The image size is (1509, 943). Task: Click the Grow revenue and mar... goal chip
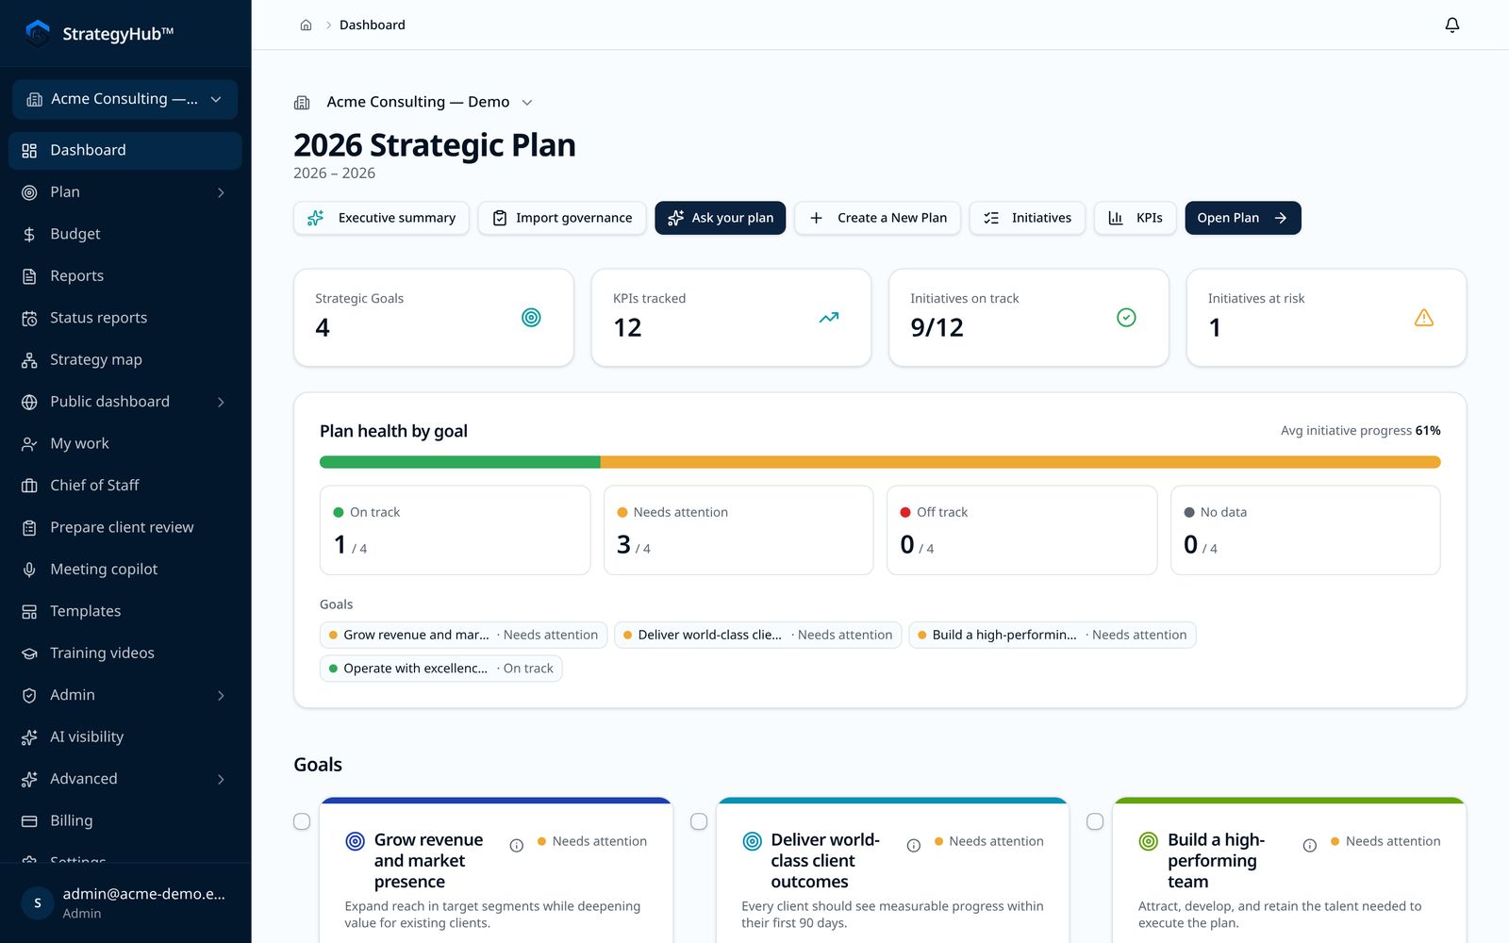(464, 635)
